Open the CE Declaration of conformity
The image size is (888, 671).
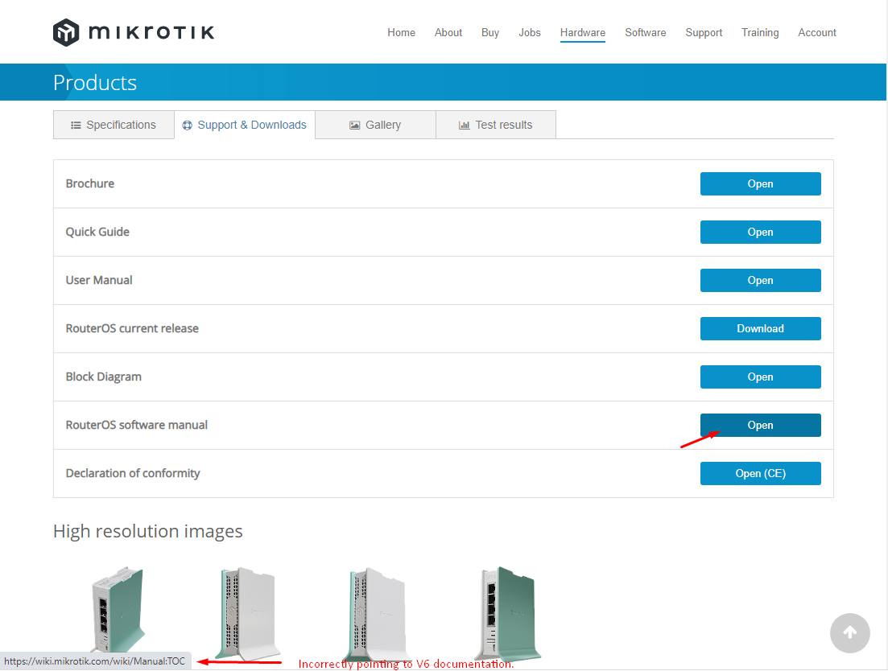coord(760,474)
